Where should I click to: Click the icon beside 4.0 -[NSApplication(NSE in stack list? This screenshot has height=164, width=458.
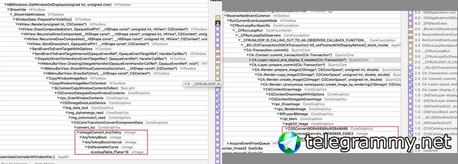point(411,18)
